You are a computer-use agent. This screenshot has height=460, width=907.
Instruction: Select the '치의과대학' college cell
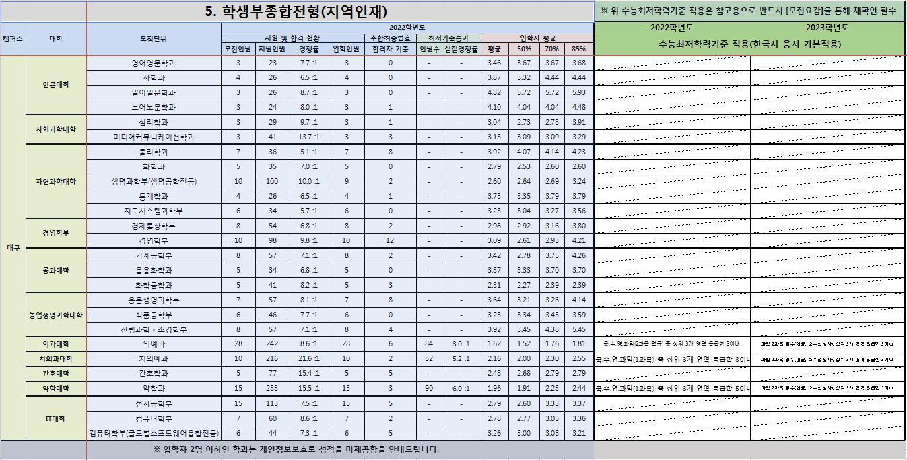56,358
